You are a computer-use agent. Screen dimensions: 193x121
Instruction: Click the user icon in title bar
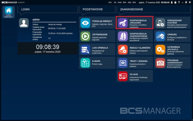pyautogui.click(x=172, y=2)
